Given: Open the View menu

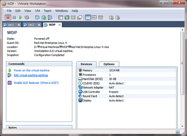Looking at the screenshot, I should click(x=28, y=11).
